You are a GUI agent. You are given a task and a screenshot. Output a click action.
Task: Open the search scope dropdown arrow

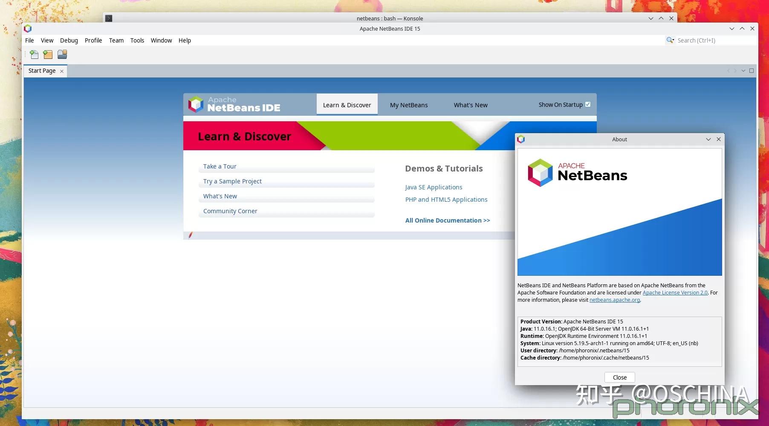pyautogui.click(x=674, y=41)
